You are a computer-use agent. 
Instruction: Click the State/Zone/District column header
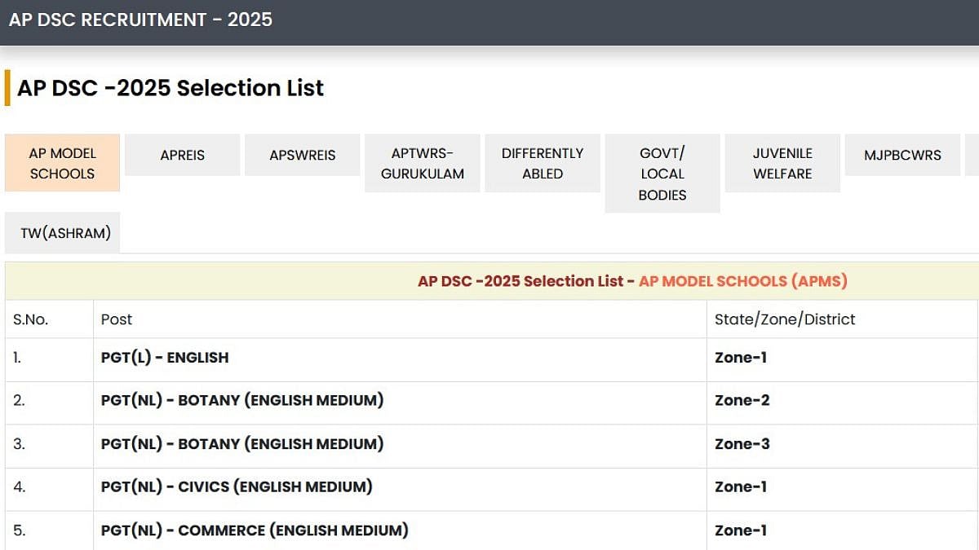[x=785, y=319]
